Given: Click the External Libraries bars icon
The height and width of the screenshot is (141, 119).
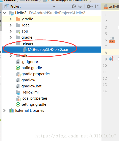Looking at the screenshot, I should tap(12, 111).
